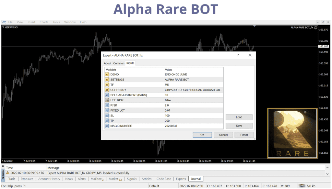
Task: Open the Help menu
Action: tap(83, 22)
